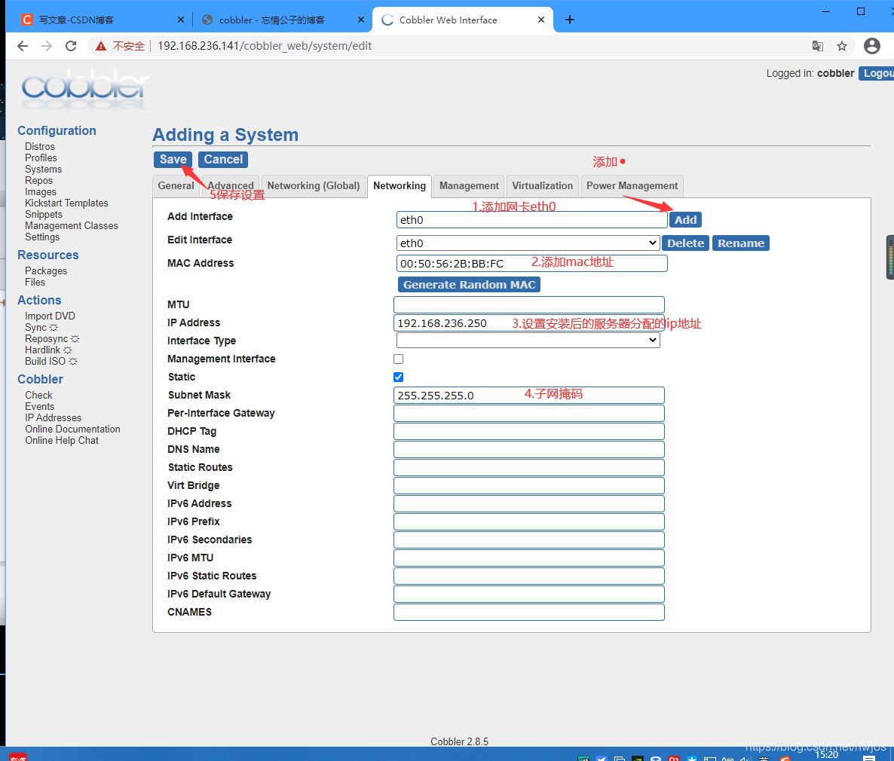Viewport: 894px width, 761px height.
Task: Reload the page with refresh icon
Action: 71,46
